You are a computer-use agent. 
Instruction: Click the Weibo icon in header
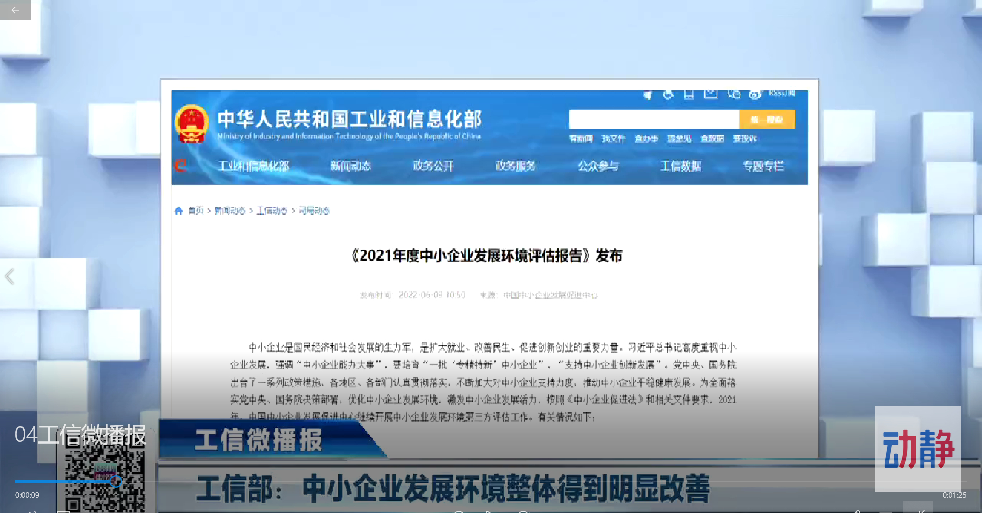(755, 95)
